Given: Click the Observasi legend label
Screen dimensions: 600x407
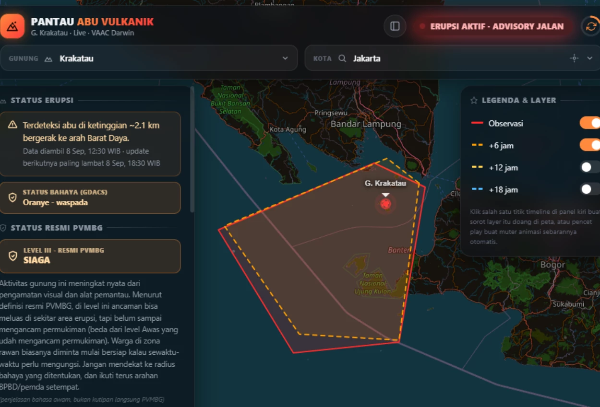Looking at the screenshot, I should pos(506,123).
